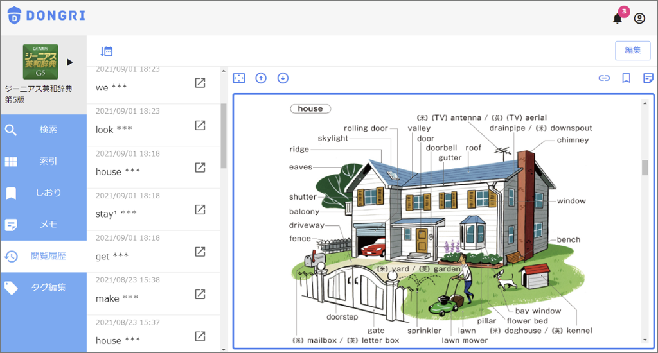Click the ジーニアス英和辞典 第5版 title text
Screen dimensions: 658x353
tap(38, 94)
